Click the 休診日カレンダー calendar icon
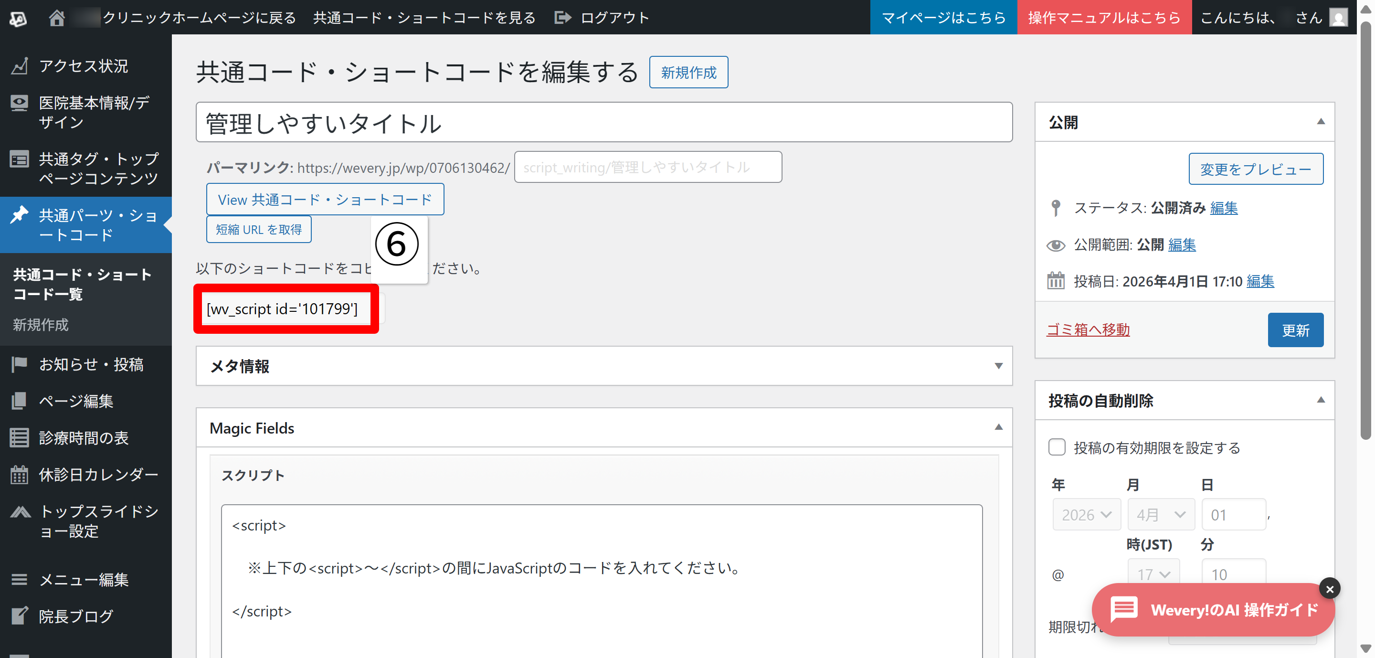This screenshot has width=1375, height=658. 19,475
